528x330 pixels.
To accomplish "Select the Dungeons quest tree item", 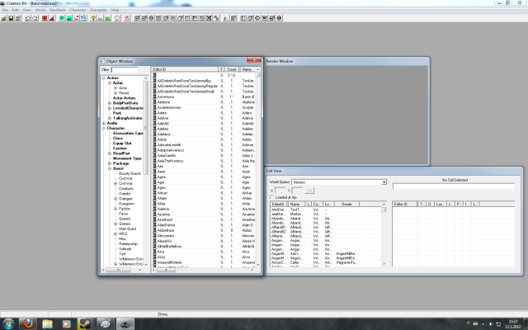I will pos(126,204).
